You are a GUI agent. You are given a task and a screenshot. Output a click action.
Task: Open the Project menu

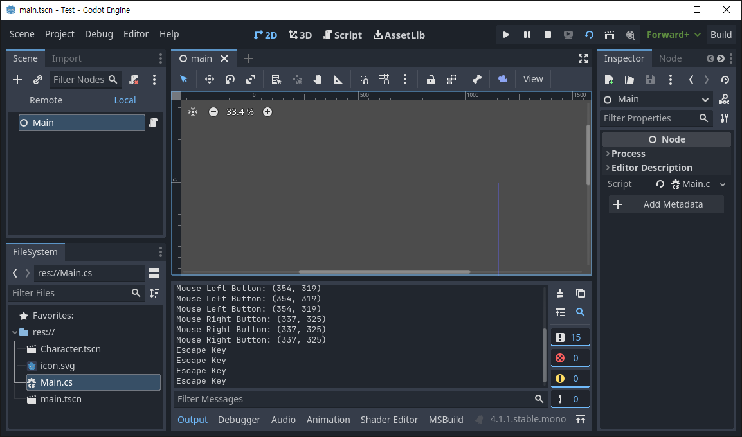pos(60,34)
